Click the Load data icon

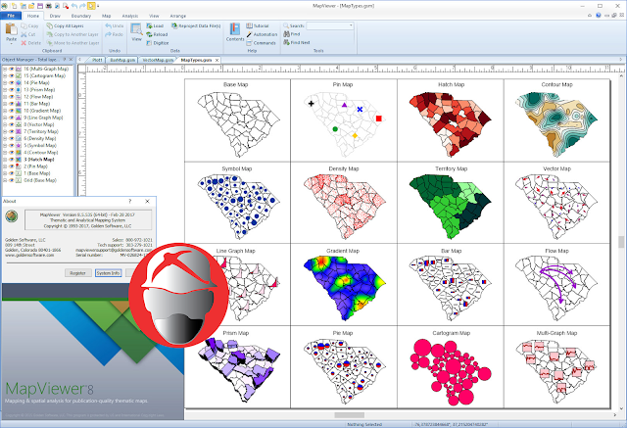pos(149,26)
